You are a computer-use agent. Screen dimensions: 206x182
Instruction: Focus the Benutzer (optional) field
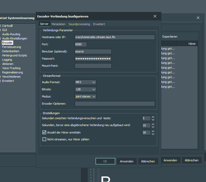93,51
